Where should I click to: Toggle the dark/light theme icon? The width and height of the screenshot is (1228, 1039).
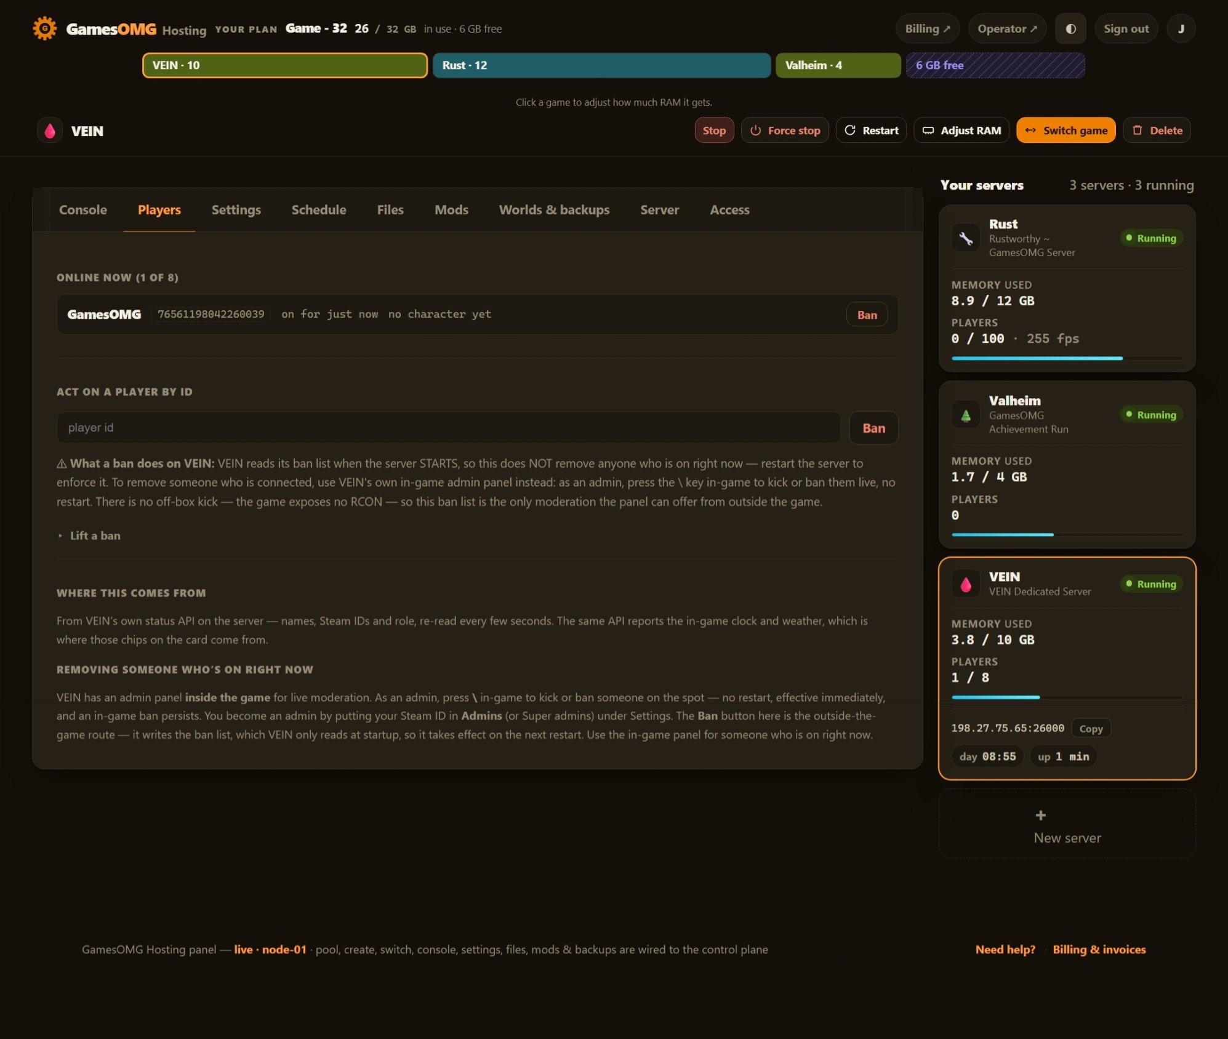click(x=1070, y=28)
